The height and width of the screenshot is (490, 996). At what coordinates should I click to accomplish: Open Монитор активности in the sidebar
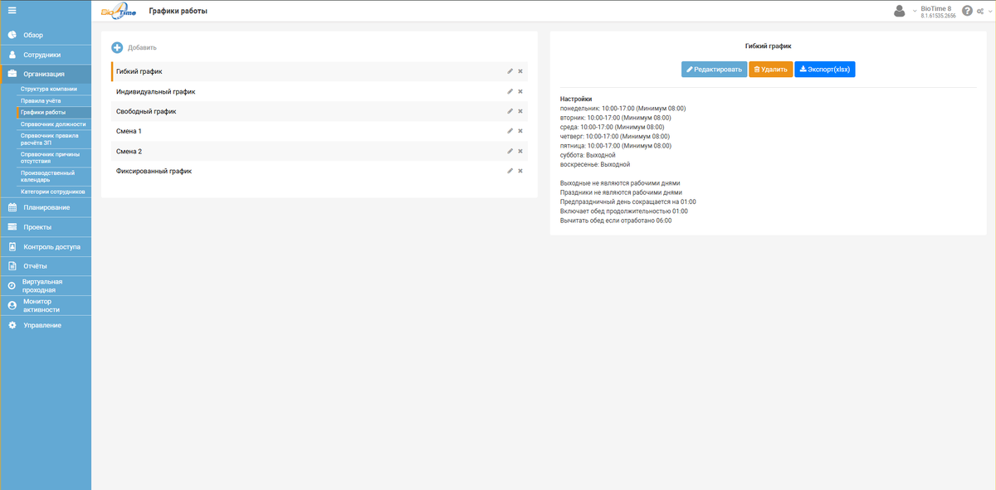click(46, 306)
